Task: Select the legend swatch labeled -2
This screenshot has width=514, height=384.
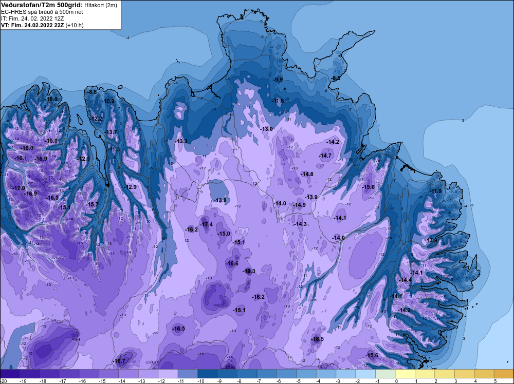Action: tap(365, 374)
